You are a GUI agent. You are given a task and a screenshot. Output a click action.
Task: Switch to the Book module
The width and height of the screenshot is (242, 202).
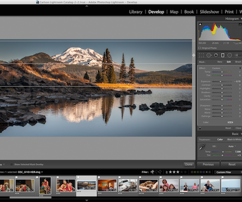click(x=189, y=12)
